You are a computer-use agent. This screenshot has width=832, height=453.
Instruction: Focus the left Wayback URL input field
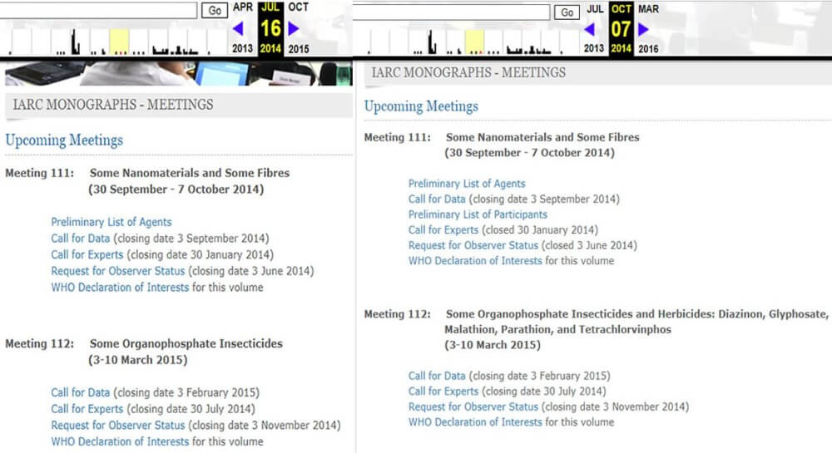click(98, 10)
